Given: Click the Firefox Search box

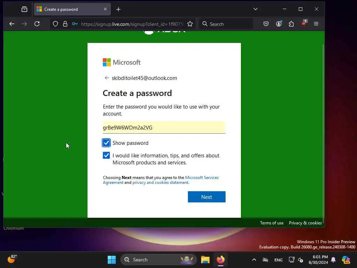Looking at the screenshot, I should click(x=226, y=24).
